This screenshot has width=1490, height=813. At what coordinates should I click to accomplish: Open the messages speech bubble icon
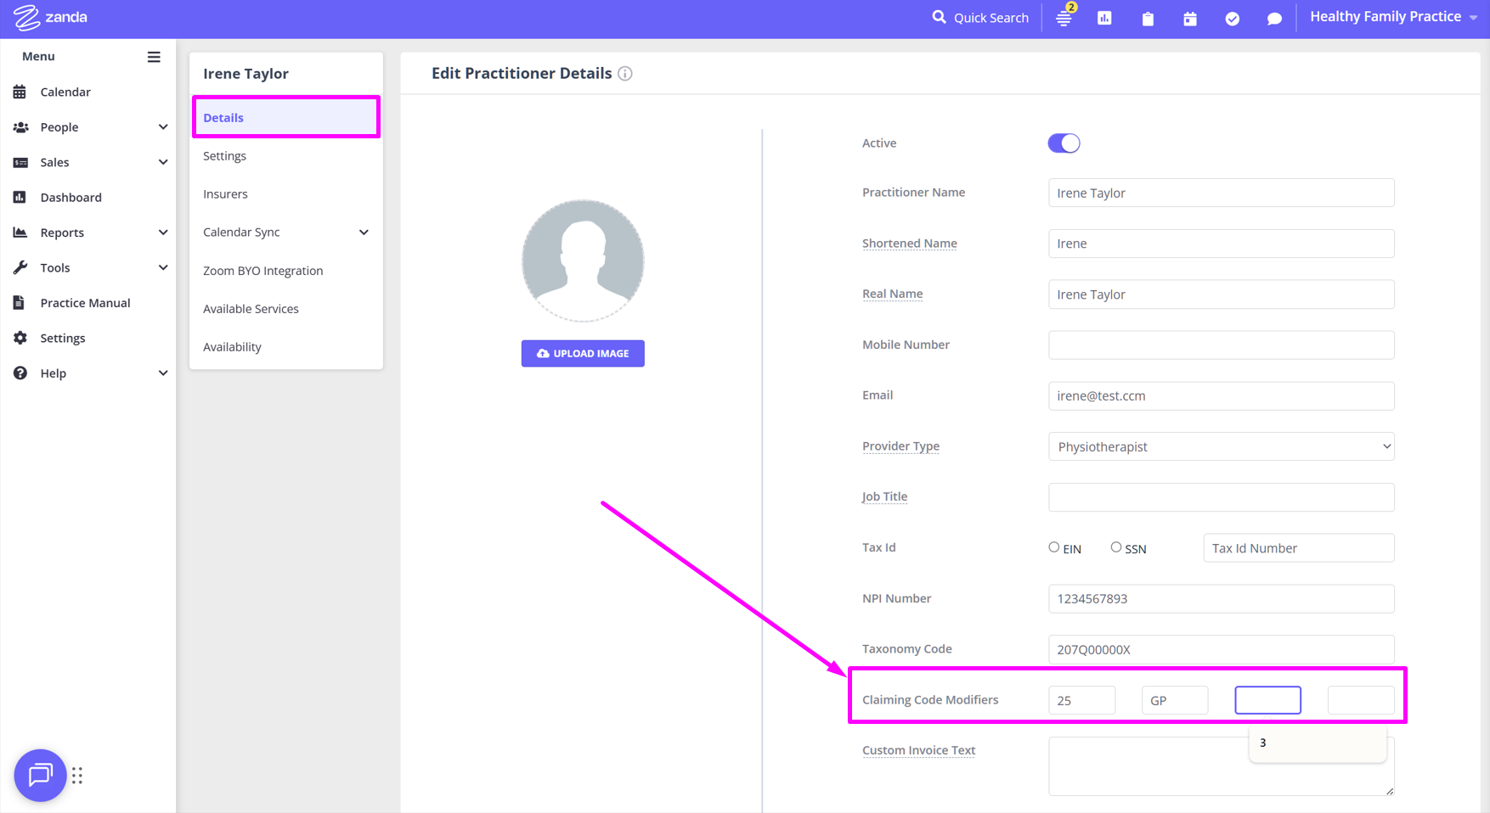click(x=1273, y=18)
